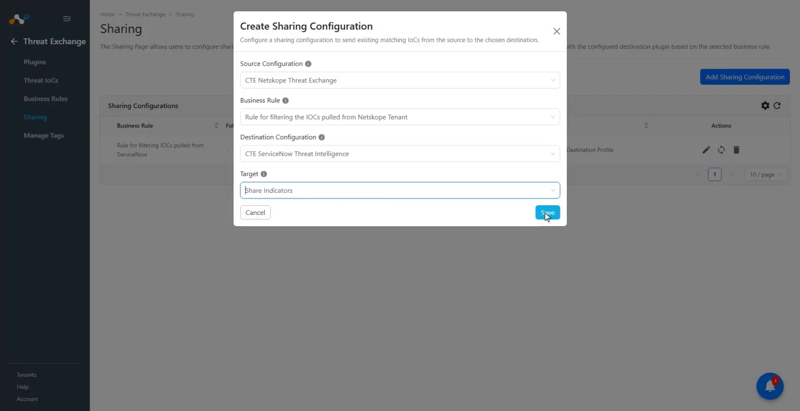800x411 pixels.
Task: Click the back arrow beside Threat Exchange
Action: (x=14, y=41)
